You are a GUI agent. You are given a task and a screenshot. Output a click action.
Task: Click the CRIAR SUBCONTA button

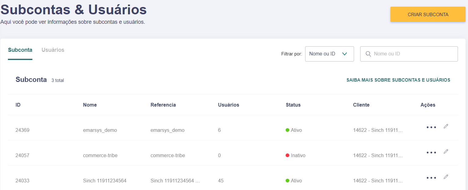(428, 14)
